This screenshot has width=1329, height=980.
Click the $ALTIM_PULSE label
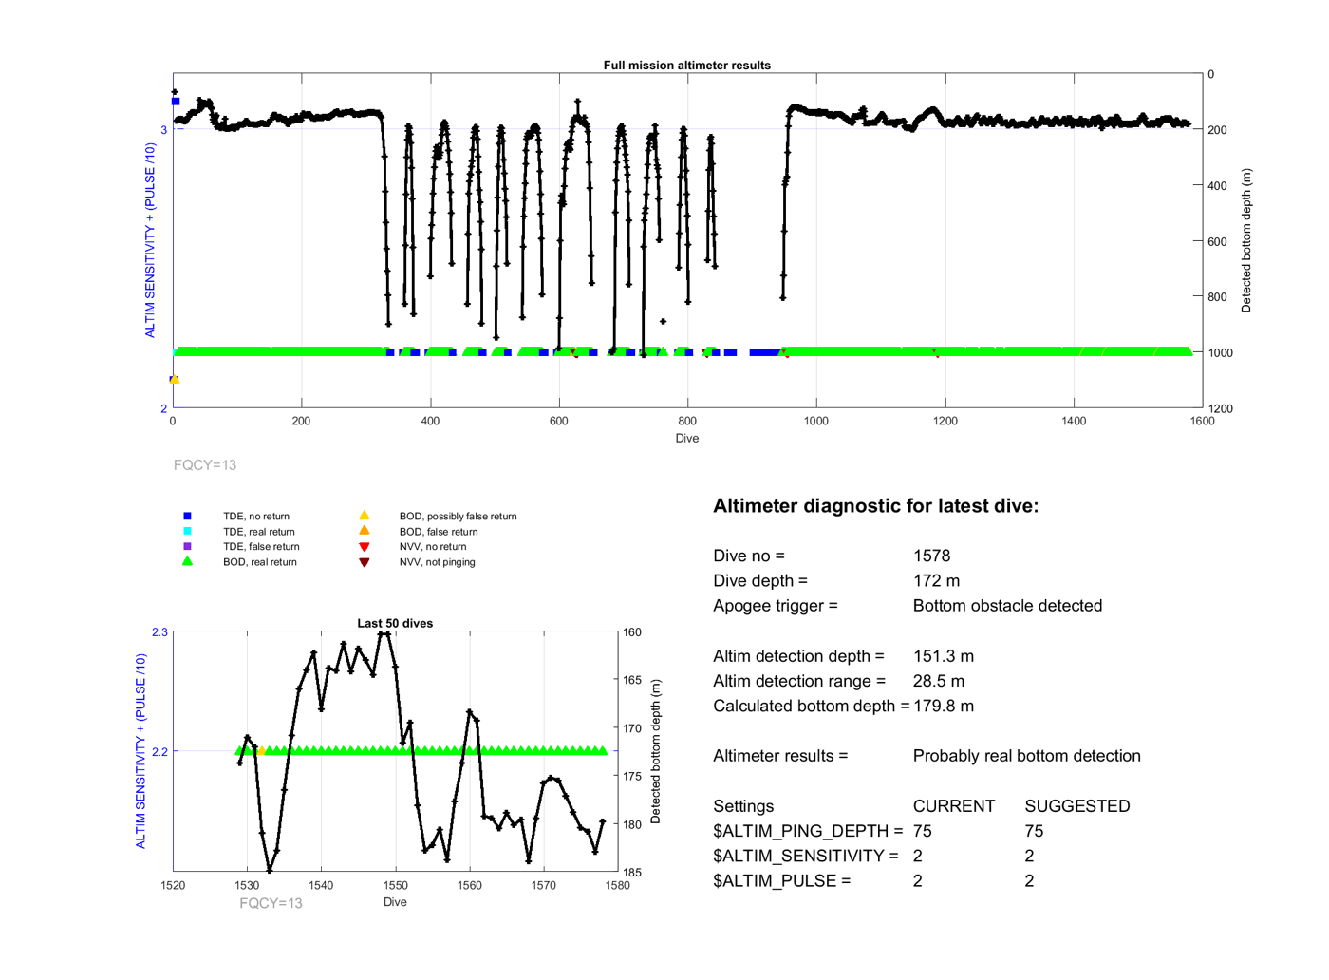tap(782, 881)
